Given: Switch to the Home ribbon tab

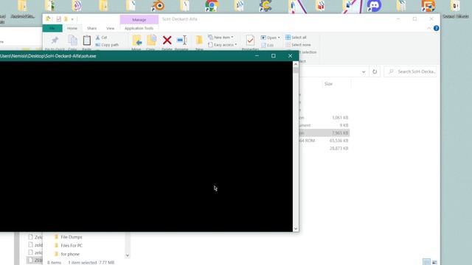Looking at the screenshot, I should click(x=72, y=28).
